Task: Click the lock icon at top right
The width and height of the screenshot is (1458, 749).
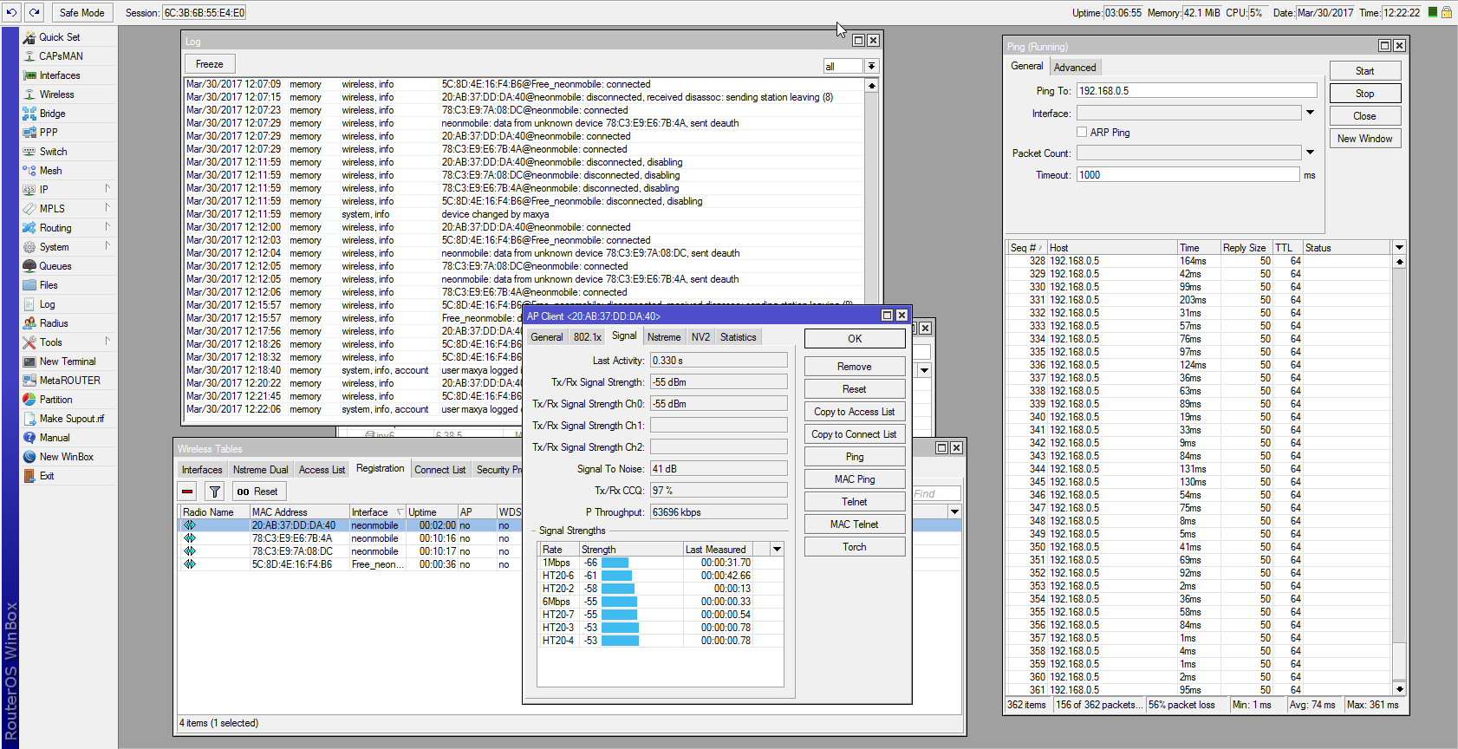Action: (1447, 12)
